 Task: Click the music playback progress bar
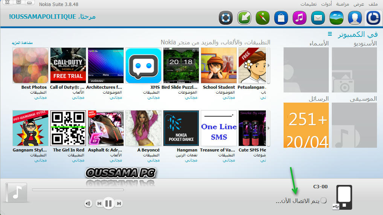pyautogui.click(x=78, y=190)
